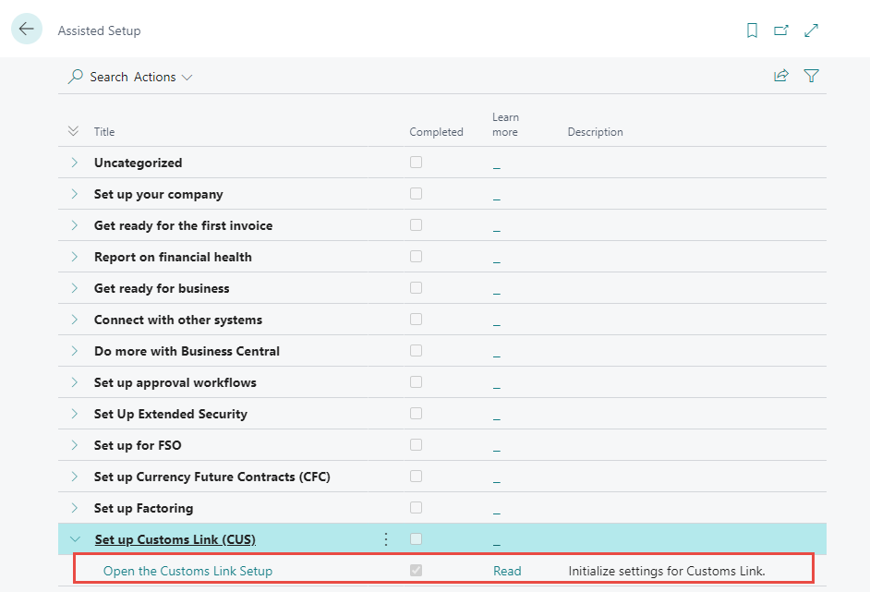Open page in new window icon
The image size is (870, 592).
781,30
